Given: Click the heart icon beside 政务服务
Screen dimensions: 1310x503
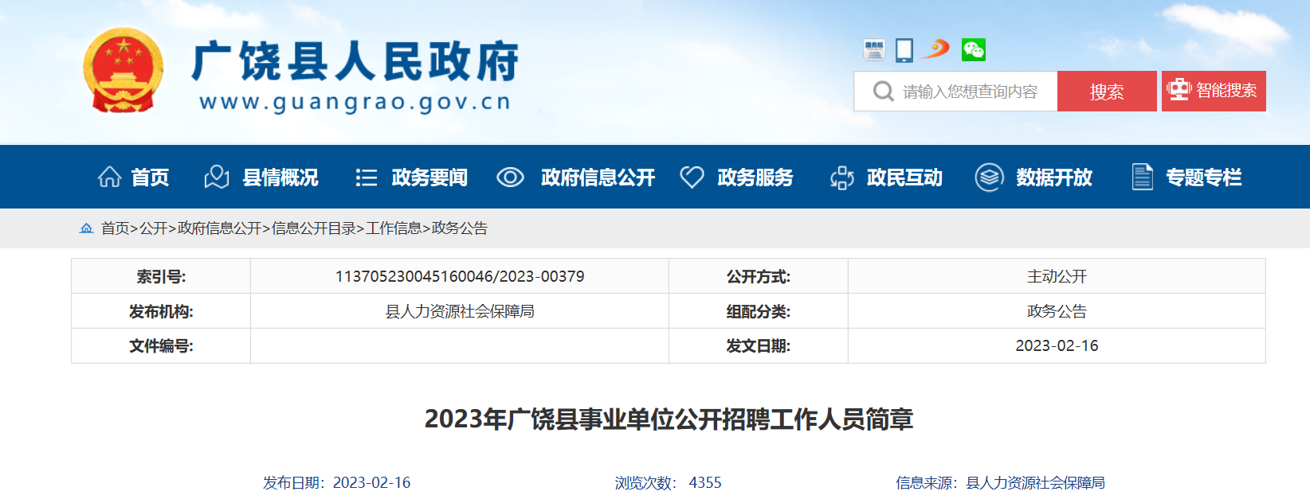Looking at the screenshot, I should [x=692, y=177].
